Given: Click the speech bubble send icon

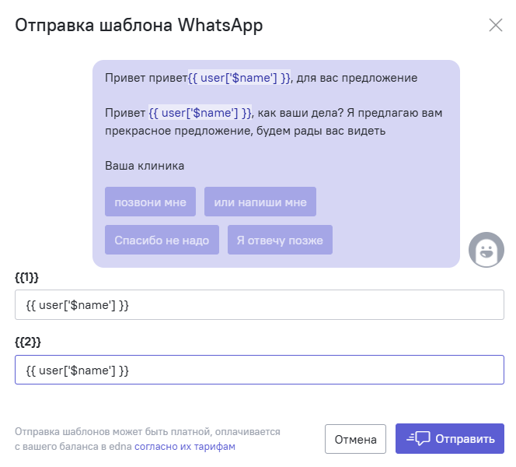Looking at the screenshot, I should [x=418, y=438].
